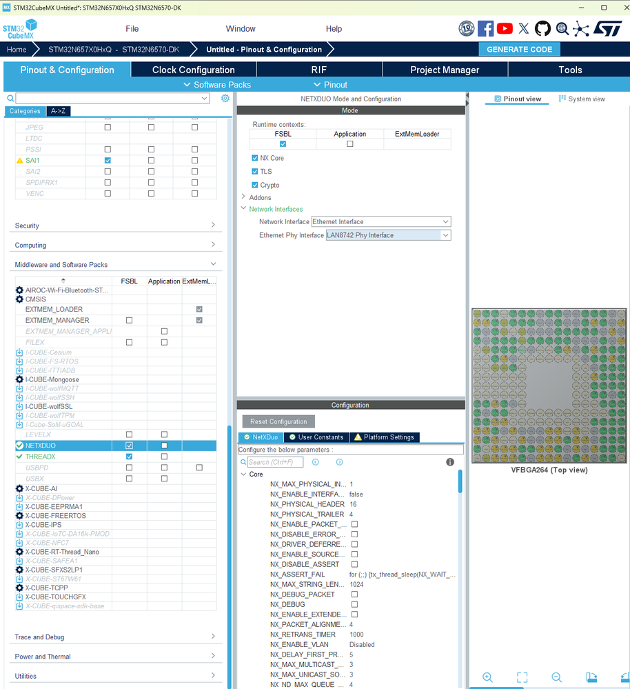Switch to Project Manager tab
Screen dimensions: 630x689
click(445, 70)
